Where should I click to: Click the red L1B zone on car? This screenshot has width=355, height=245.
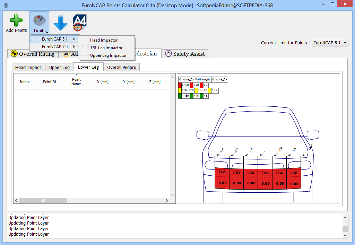coord(236,179)
